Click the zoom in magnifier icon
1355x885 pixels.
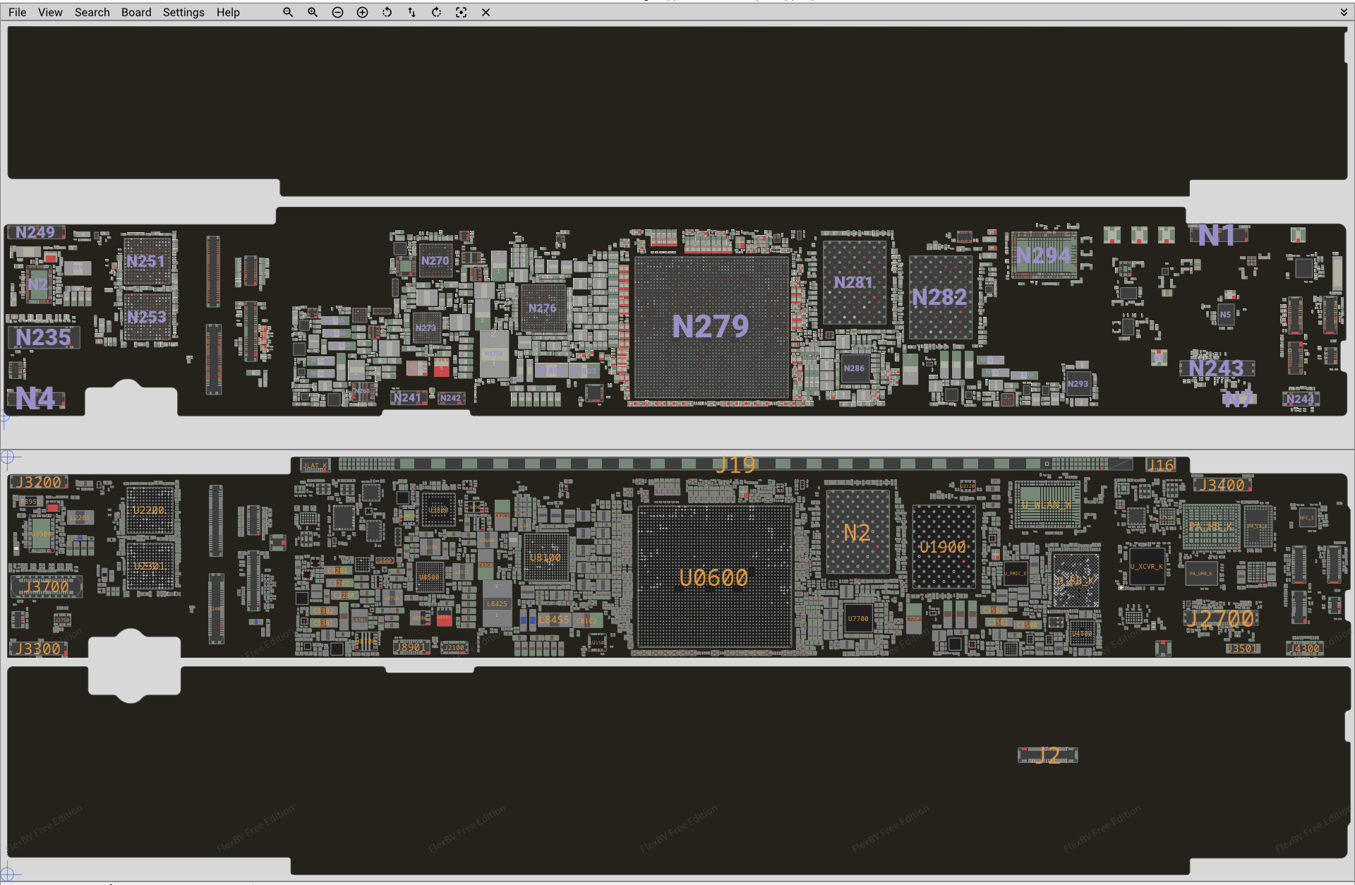click(313, 12)
